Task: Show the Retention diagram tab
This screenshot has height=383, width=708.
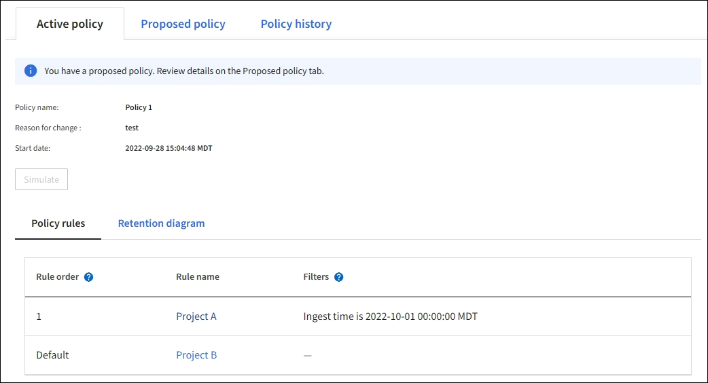Action: tap(161, 223)
